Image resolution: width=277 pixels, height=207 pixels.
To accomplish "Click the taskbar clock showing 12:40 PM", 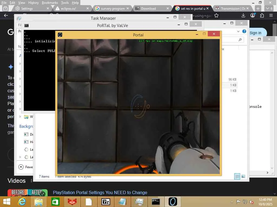I will (x=265, y=200).
